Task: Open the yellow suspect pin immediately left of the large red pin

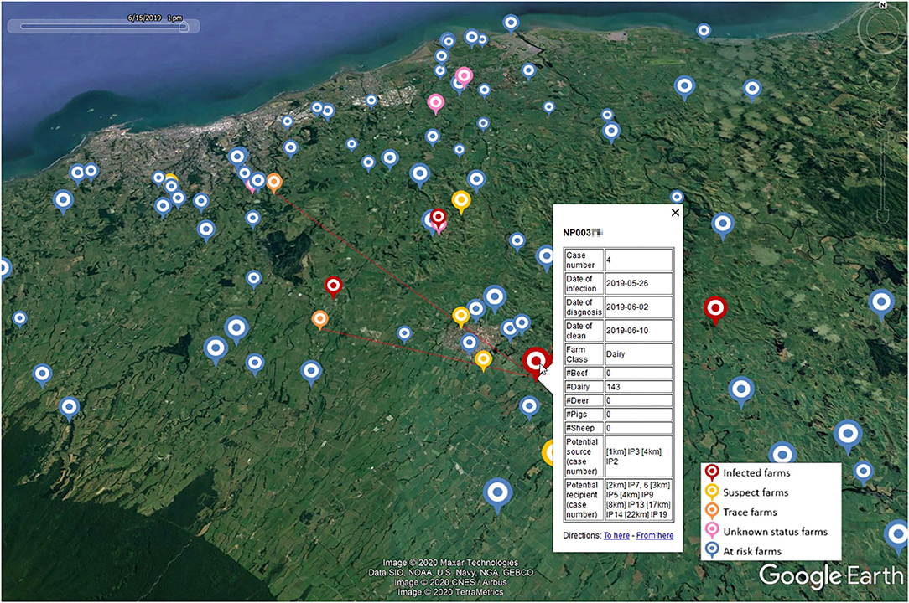Action: 483,360
